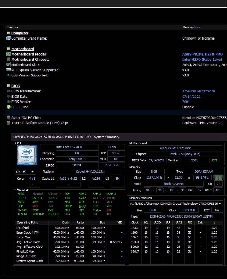Click the American Megatrends link
Screen dimensions: 227x279
[x=199, y=91]
